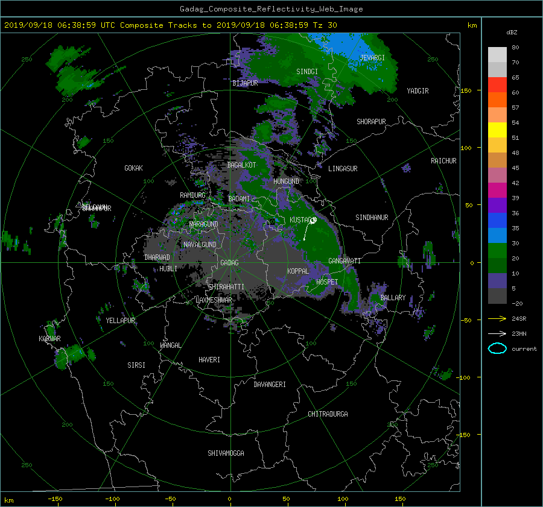Click the BIJAPUR city label
Image resolution: width=543 pixels, height=507 pixels.
(245, 83)
